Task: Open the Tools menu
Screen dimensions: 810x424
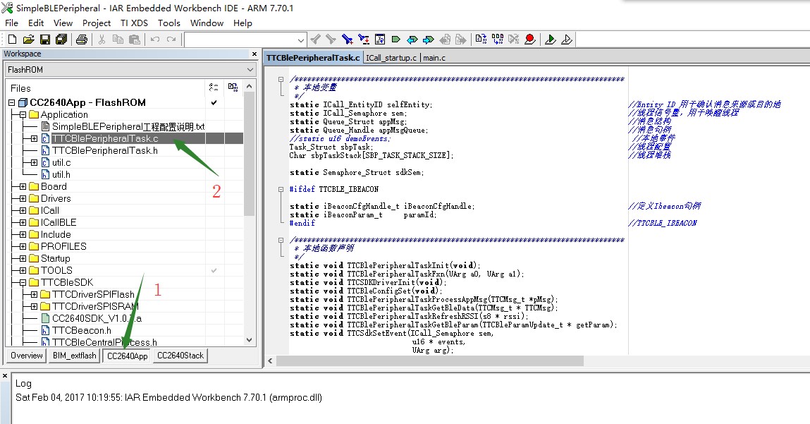Action: pos(169,23)
